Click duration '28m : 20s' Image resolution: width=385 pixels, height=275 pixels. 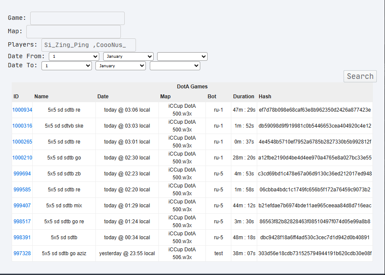[244, 158]
